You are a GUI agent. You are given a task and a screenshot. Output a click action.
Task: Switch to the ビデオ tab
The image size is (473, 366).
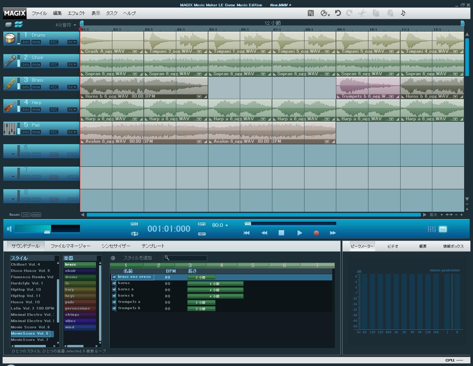(x=393, y=246)
